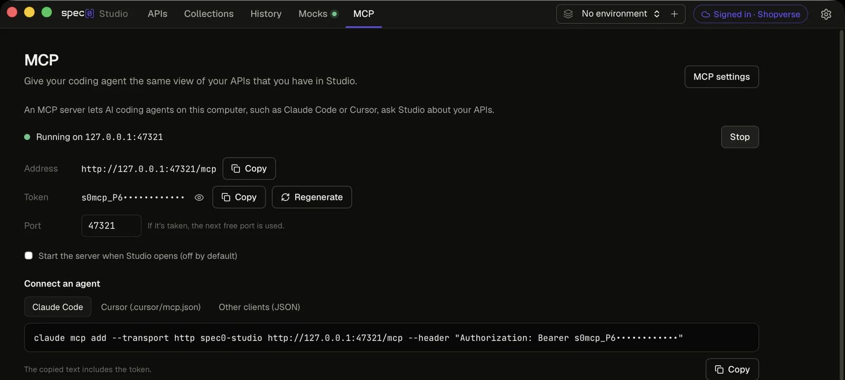The image size is (845, 380).
Task: Click the hint about the next free port
Action: click(x=215, y=226)
